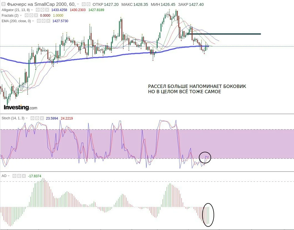294x230 pixels.
Task: Hide the AO indicator with its eye icon
Action: pyautogui.click(x=14, y=176)
